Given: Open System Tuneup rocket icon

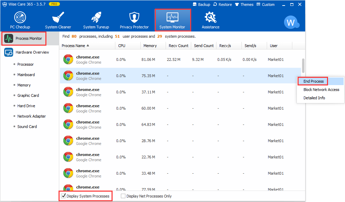Looking at the screenshot, I should click(x=96, y=17).
